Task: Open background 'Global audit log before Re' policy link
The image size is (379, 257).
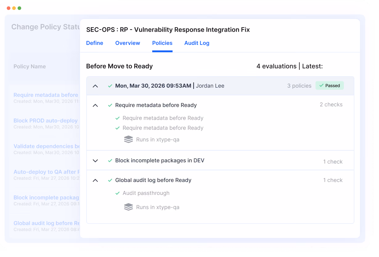Action: 47,223
